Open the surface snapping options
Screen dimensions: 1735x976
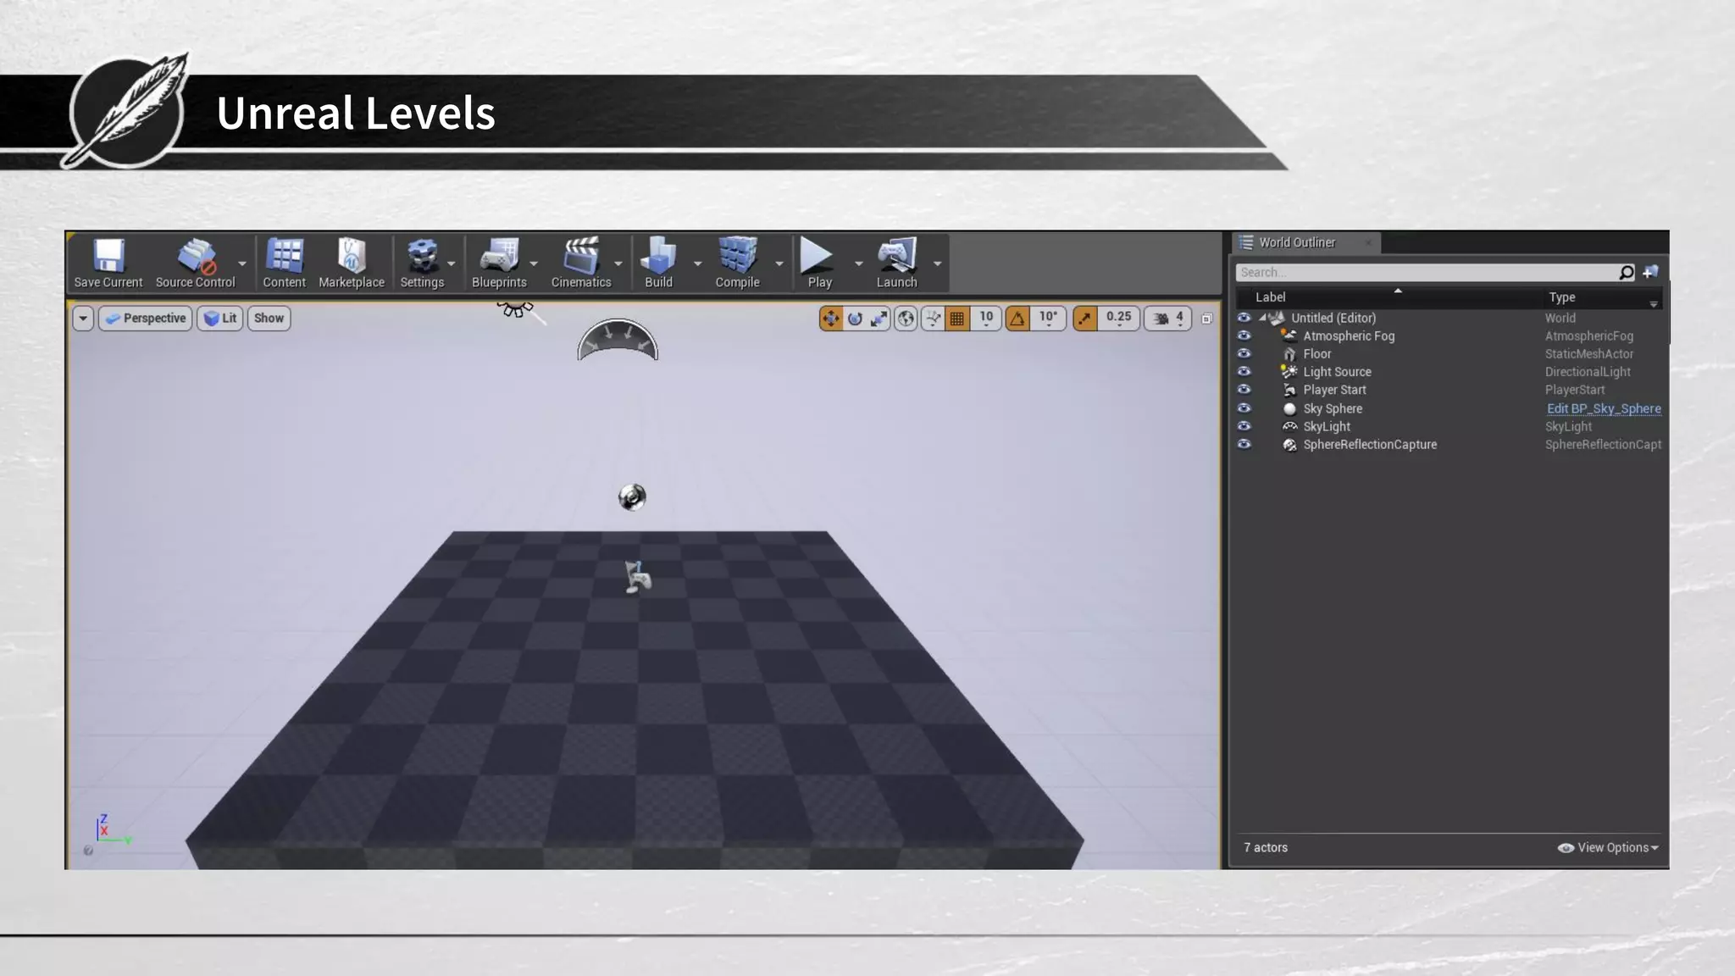933,319
